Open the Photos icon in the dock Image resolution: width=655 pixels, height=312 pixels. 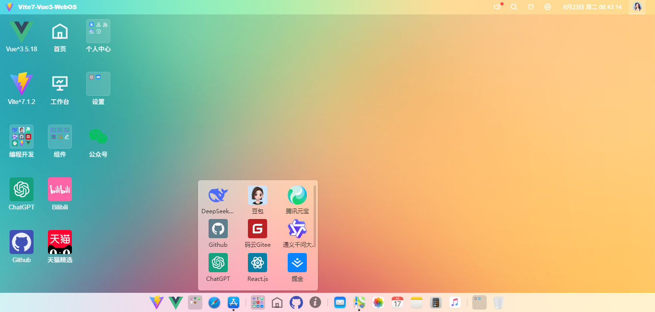(378, 302)
